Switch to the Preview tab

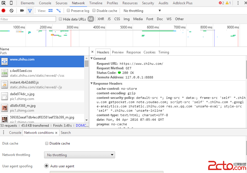118,52
